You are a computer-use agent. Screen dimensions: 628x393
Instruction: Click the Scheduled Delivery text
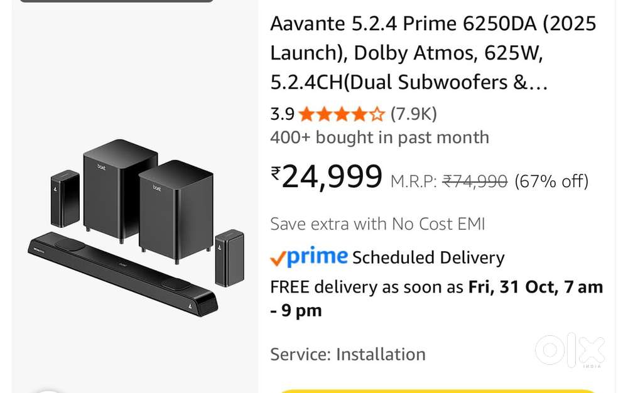click(x=428, y=257)
